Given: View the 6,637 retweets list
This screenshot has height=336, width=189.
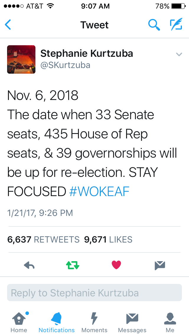Looking at the screenshot, I should pyautogui.click(x=43, y=239).
